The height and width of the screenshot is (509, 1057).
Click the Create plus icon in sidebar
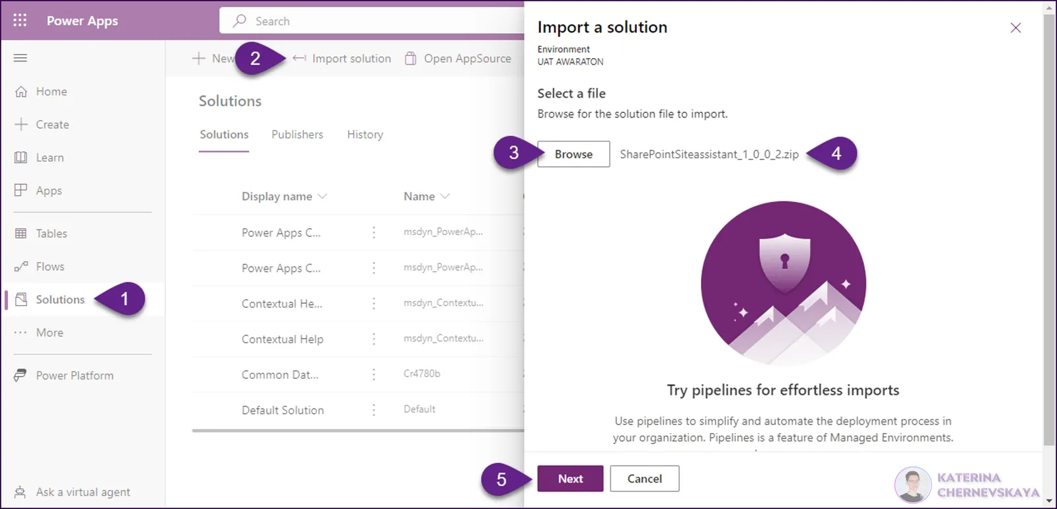pos(21,124)
